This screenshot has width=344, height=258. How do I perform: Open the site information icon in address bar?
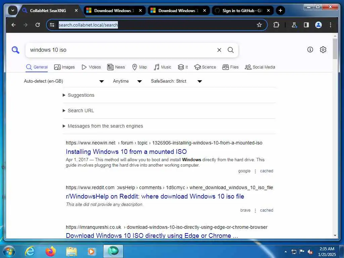pos(52,25)
